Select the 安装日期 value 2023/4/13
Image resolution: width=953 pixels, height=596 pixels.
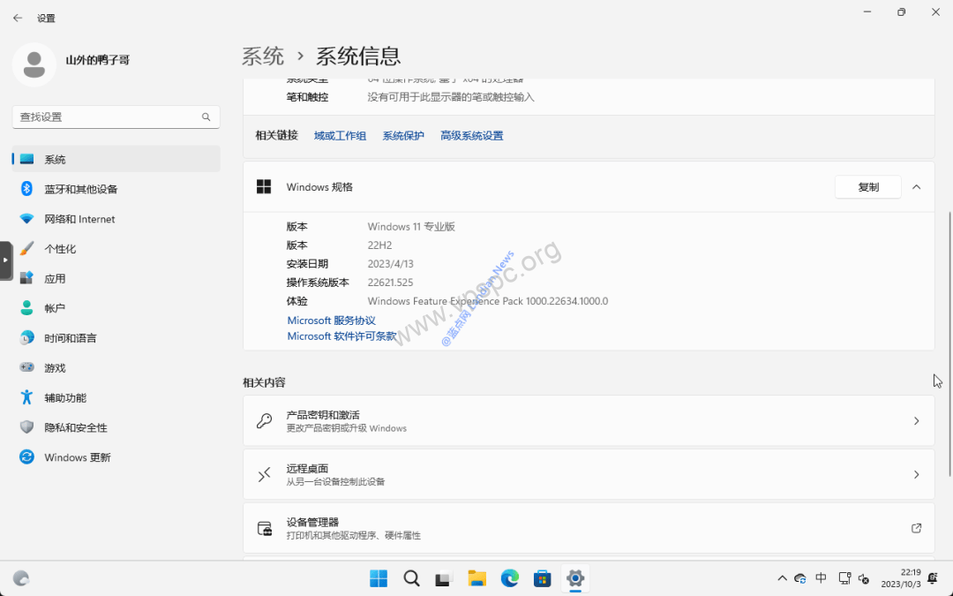click(390, 264)
